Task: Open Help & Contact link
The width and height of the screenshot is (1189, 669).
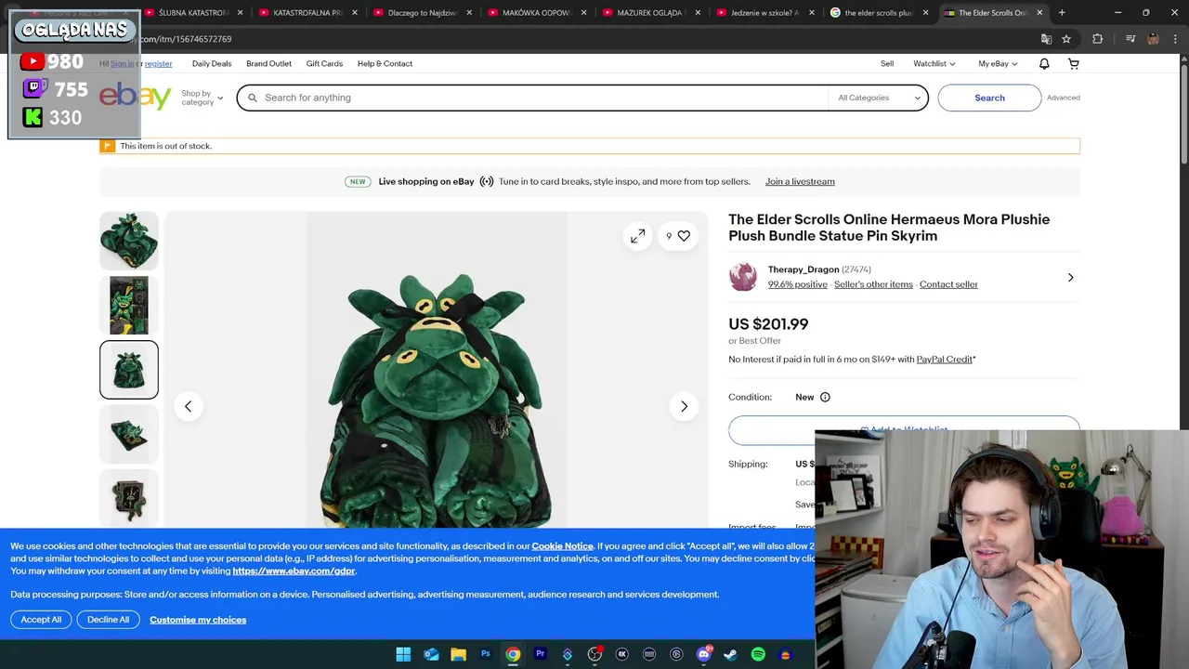Action: point(385,64)
